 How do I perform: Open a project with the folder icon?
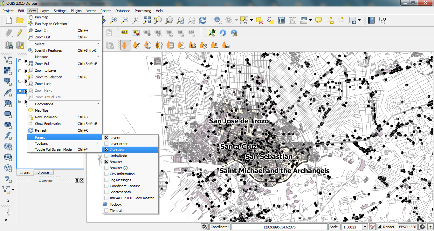(x=20, y=20)
